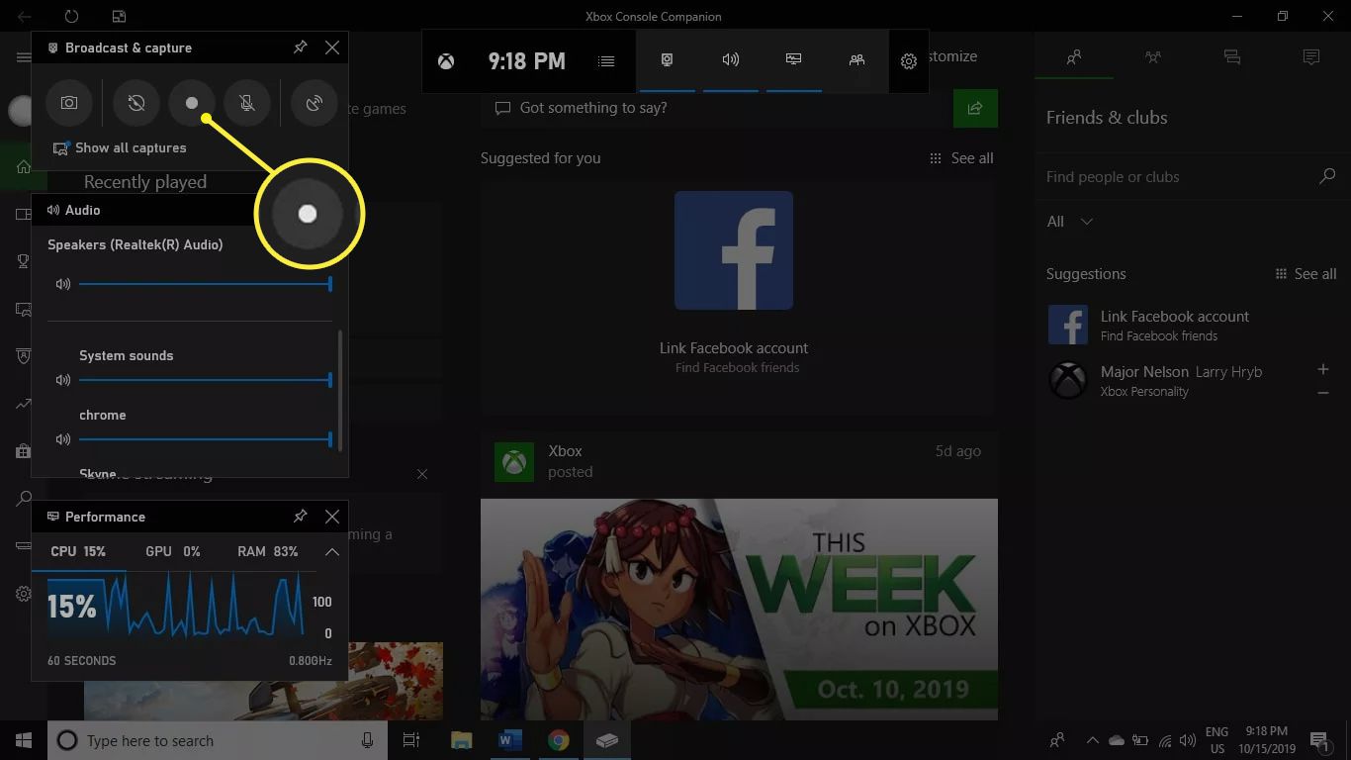Click See all under Suggestions

pyautogui.click(x=1306, y=274)
